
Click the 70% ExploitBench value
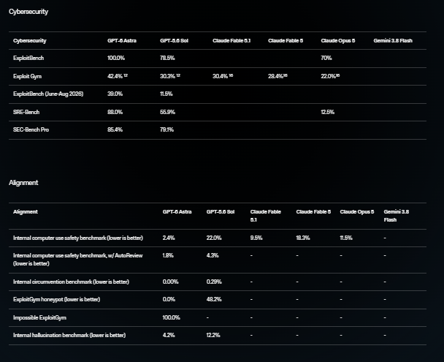point(326,58)
